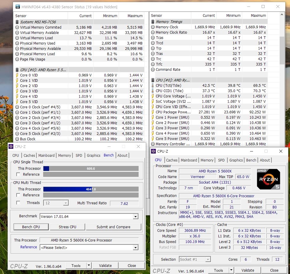Switch to Caches tab in Bench CPU-Z window
This screenshot has height=274, width=290.
(x=29, y=156)
